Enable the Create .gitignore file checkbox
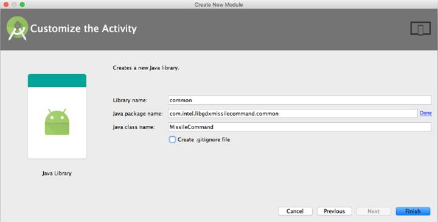 point(172,140)
